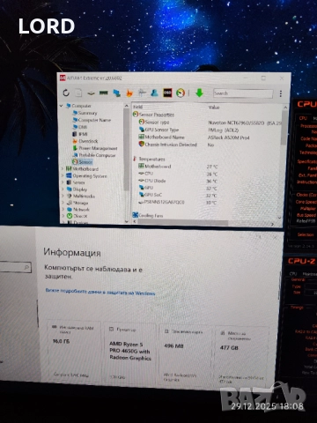Click the 16,0 GB installed RAM card

tap(74, 351)
